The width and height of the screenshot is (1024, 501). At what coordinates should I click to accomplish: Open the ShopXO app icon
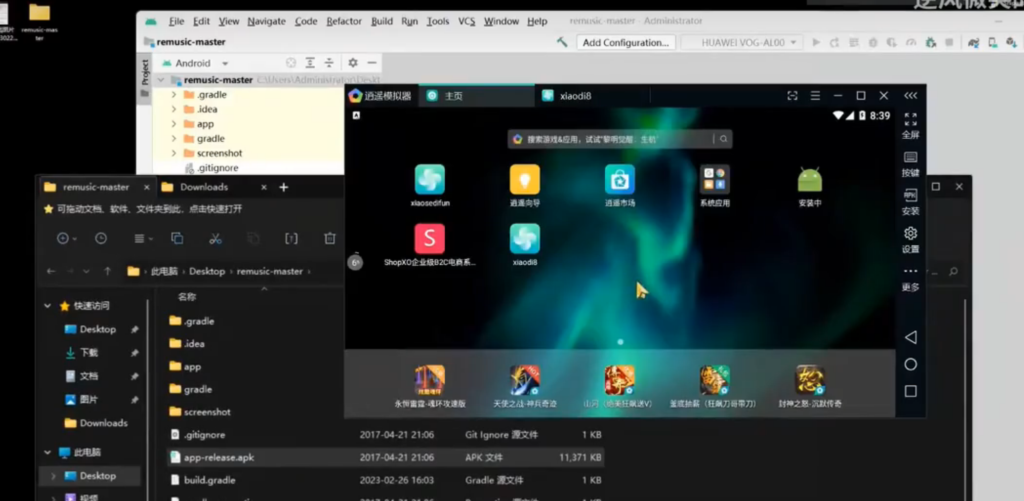430,239
